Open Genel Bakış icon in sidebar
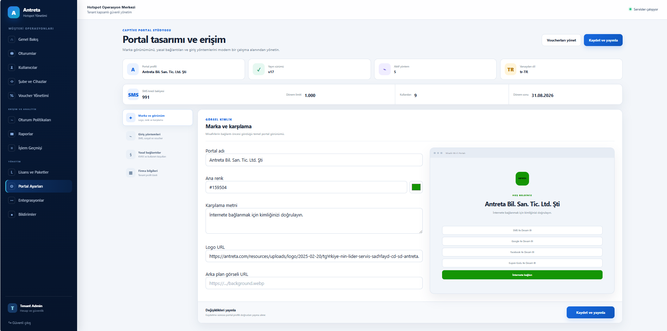Image resolution: width=667 pixels, height=331 pixels. click(x=12, y=39)
